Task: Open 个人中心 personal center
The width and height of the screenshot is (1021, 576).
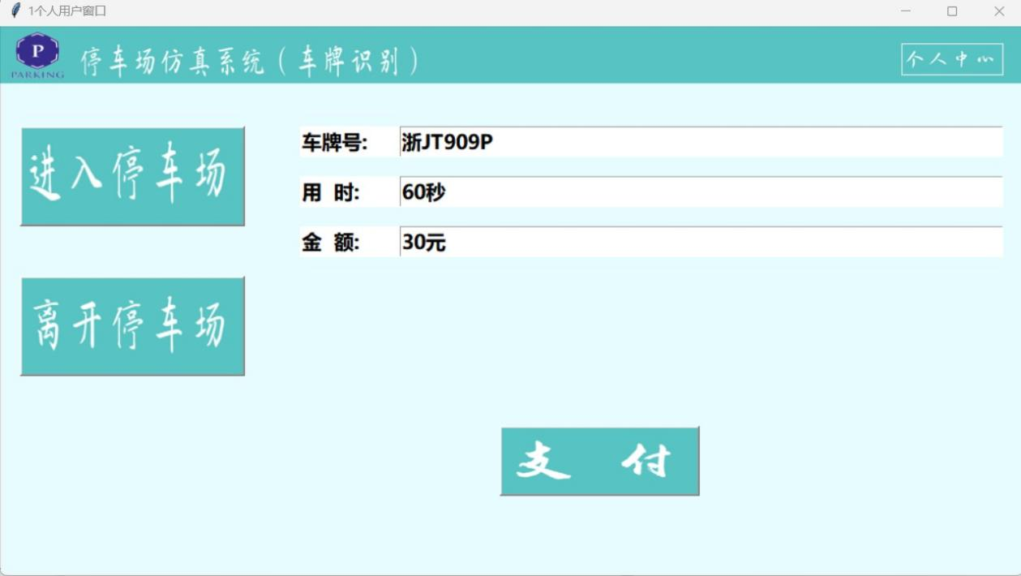Action: (952, 59)
